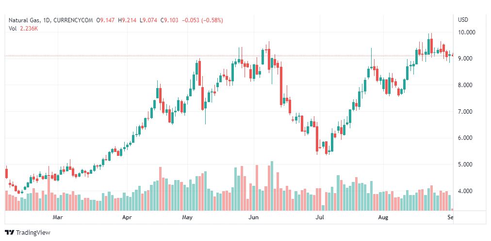Click the 7.000 price level label
Screen dimensions: 491x241
click(x=467, y=112)
